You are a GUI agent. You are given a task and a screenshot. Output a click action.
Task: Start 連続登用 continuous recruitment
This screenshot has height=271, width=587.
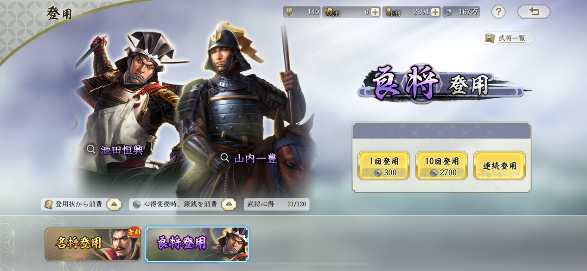coord(500,165)
